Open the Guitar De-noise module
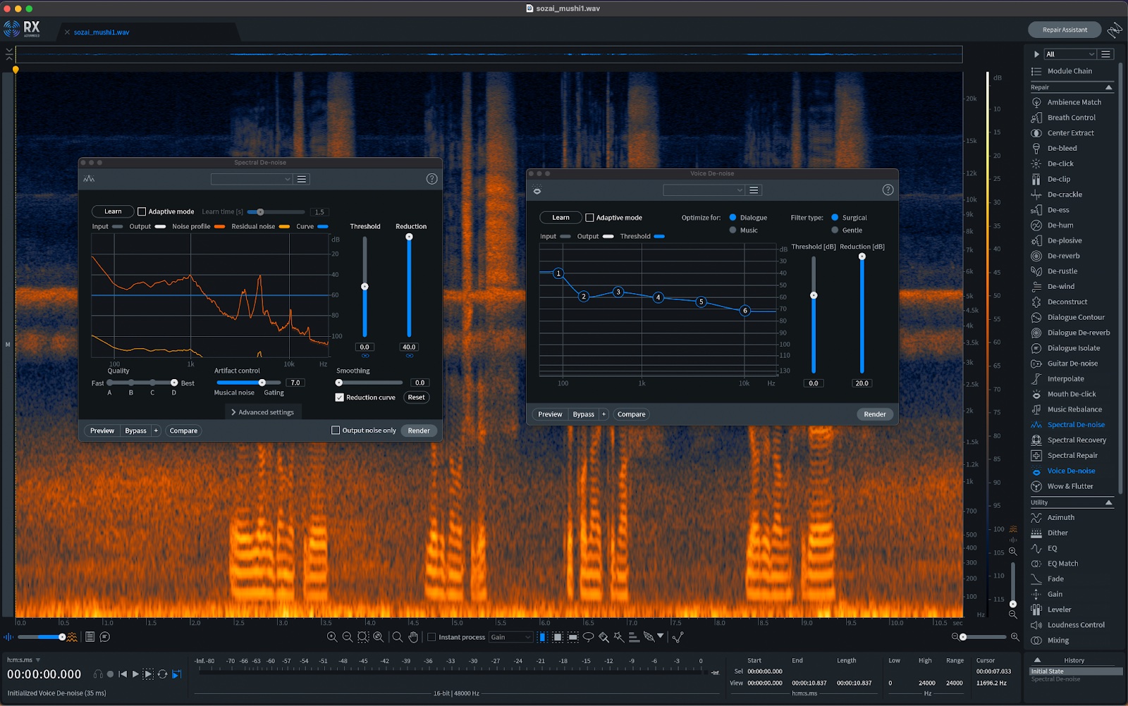Image resolution: width=1128 pixels, height=706 pixels. pos(1072,364)
